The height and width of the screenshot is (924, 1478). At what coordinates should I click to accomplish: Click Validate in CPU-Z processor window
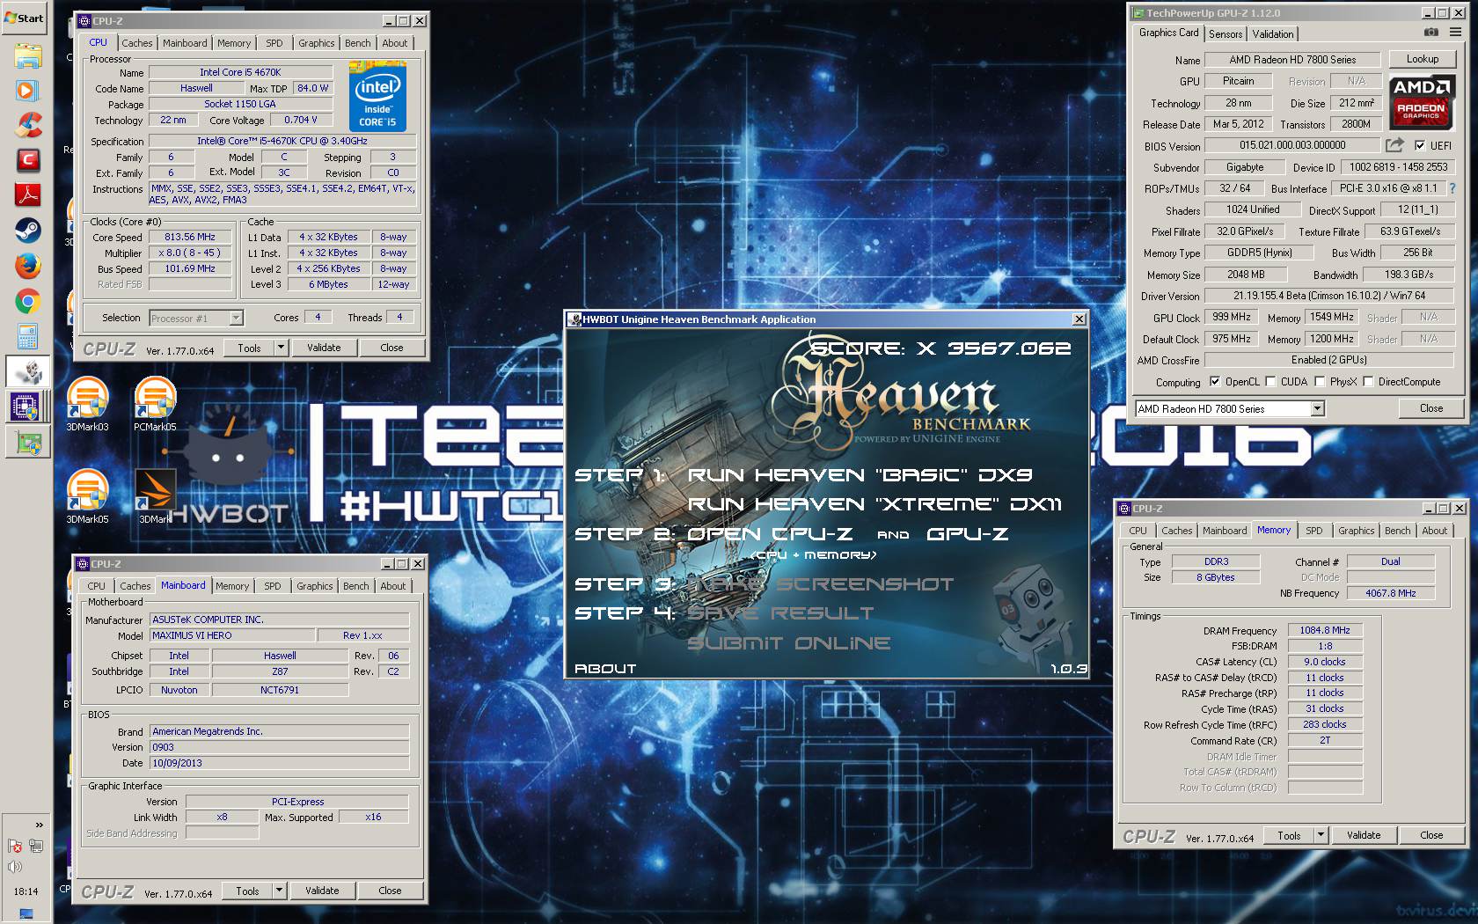[x=323, y=348]
